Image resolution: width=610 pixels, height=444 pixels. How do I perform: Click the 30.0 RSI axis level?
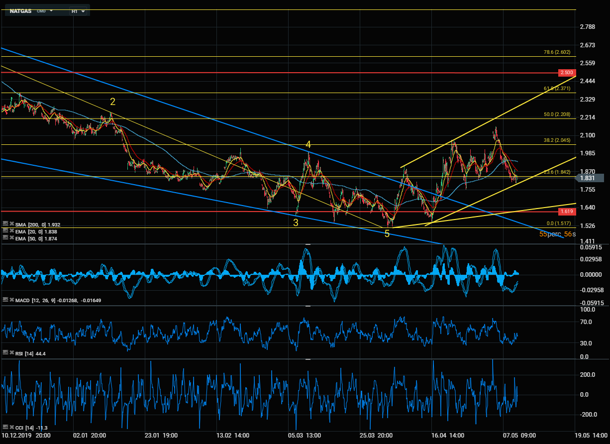point(586,343)
